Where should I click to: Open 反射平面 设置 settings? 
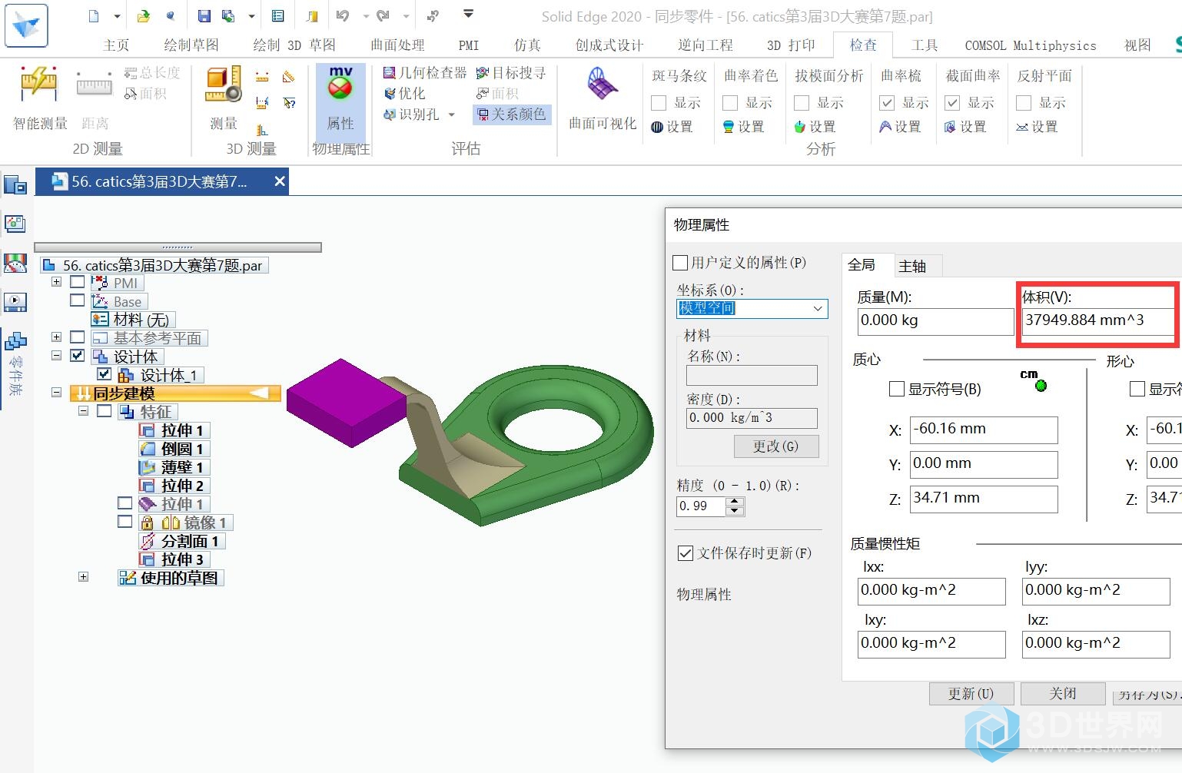click(1037, 127)
